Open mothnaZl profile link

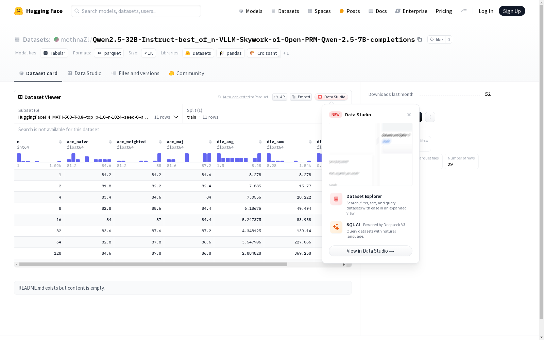click(74, 39)
